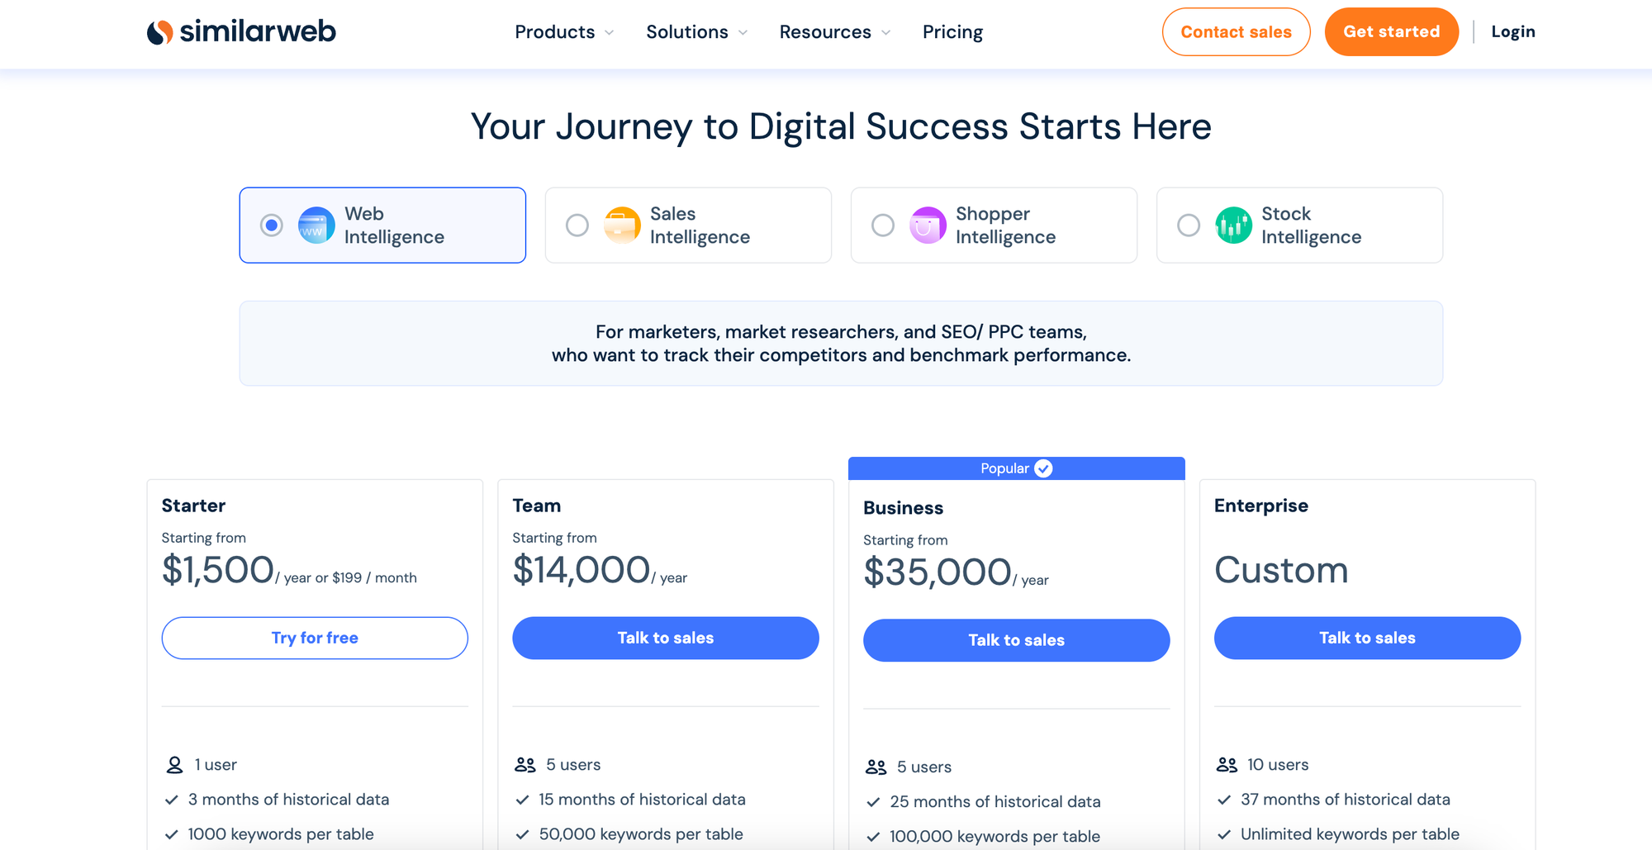The width and height of the screenshot is (1652, 850).
Task: Click the users icon beside 10 users
Action: click(x=1227, y=765)
